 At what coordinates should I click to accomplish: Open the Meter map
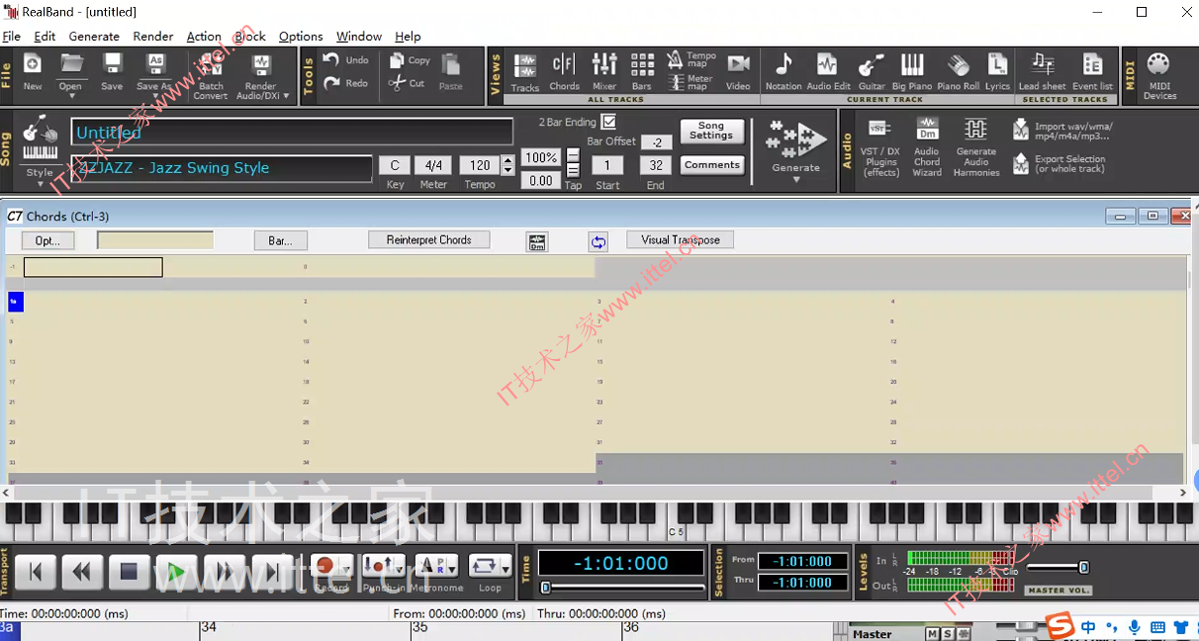692,82
